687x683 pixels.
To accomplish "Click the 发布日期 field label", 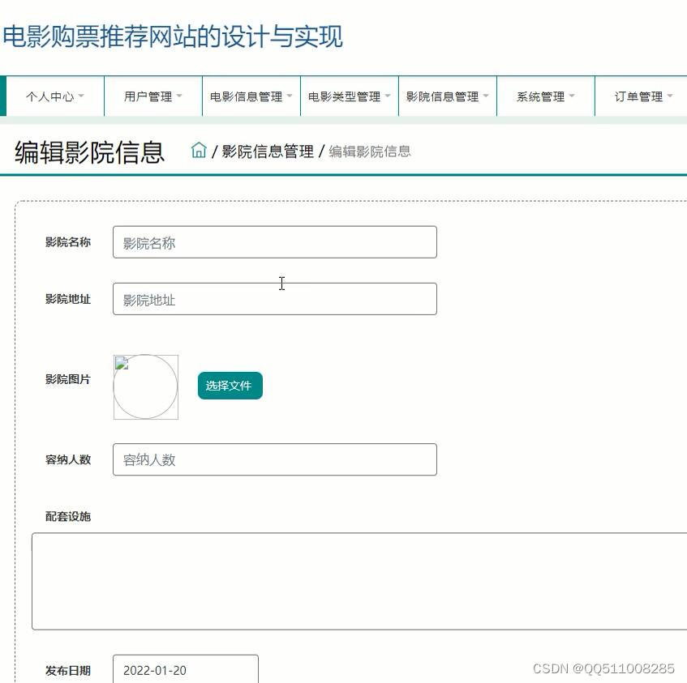I will click(68, 670).
